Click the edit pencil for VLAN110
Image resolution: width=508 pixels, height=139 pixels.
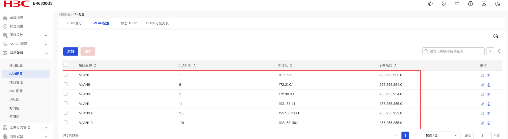click(482, 123)
